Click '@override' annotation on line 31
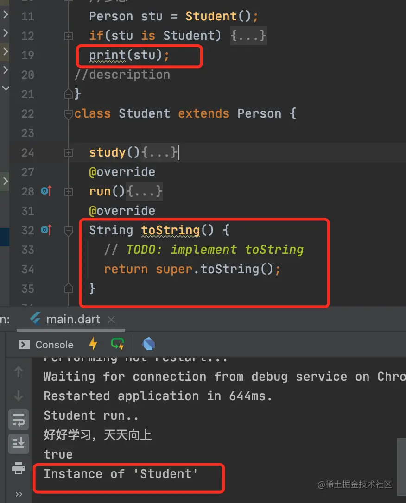 tap(122, 211)
